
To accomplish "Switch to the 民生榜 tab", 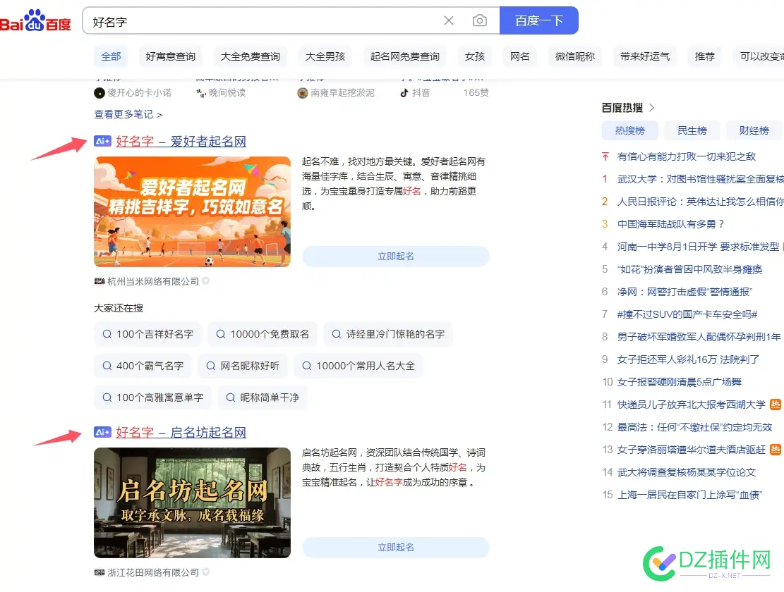I will (692, 130).
